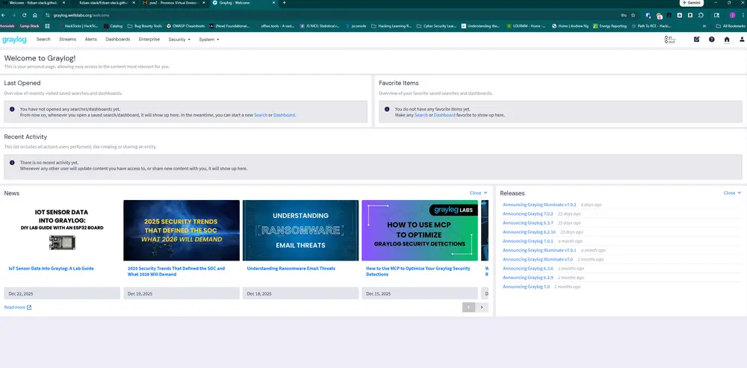This screenshot has width=747, height=368.
Task: Open the apps grid icon in bookmarks bar
Action: tap(46, 26)
